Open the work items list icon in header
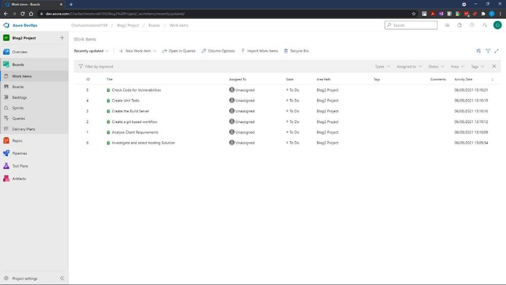The height and width of the screenshot is (285, 506). pyautogui.click(x=447, y=25)
